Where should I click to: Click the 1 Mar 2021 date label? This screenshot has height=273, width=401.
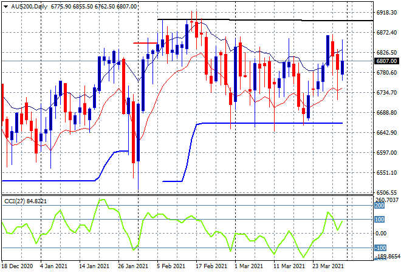pos(249,266)
